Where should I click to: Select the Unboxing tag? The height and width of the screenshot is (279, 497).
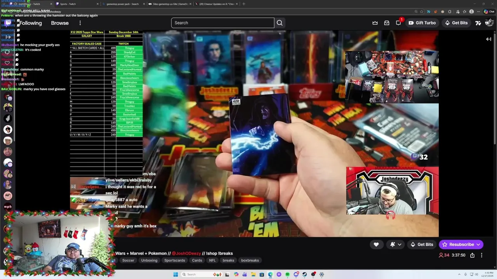[149, 260]
